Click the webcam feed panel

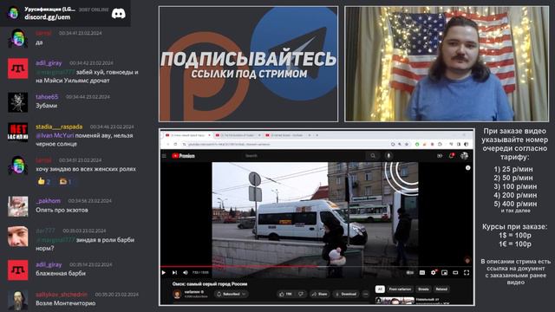click(x=447, y=64)
